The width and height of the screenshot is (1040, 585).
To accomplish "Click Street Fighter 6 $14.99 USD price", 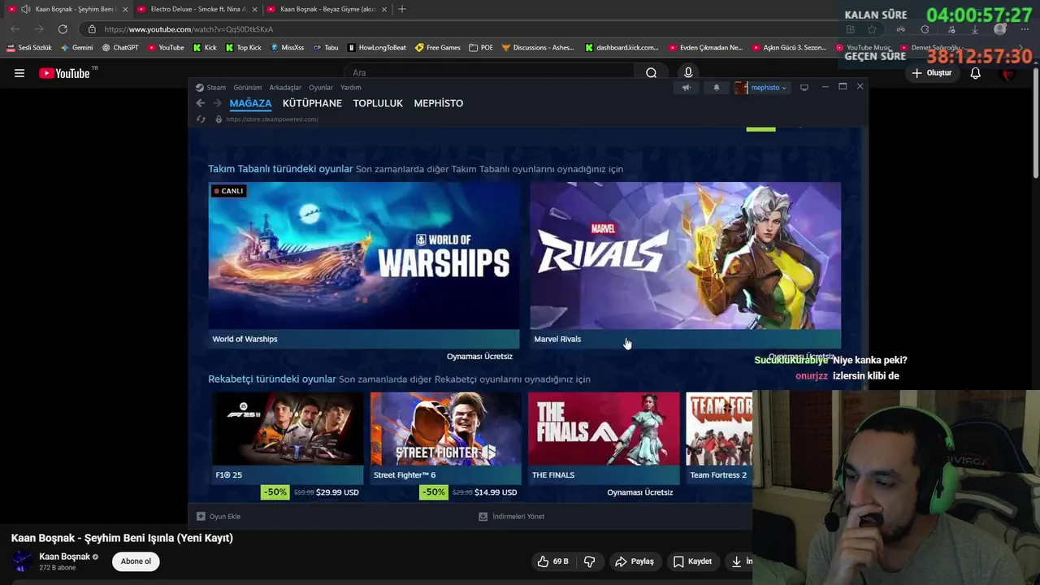I will point(496,492).
